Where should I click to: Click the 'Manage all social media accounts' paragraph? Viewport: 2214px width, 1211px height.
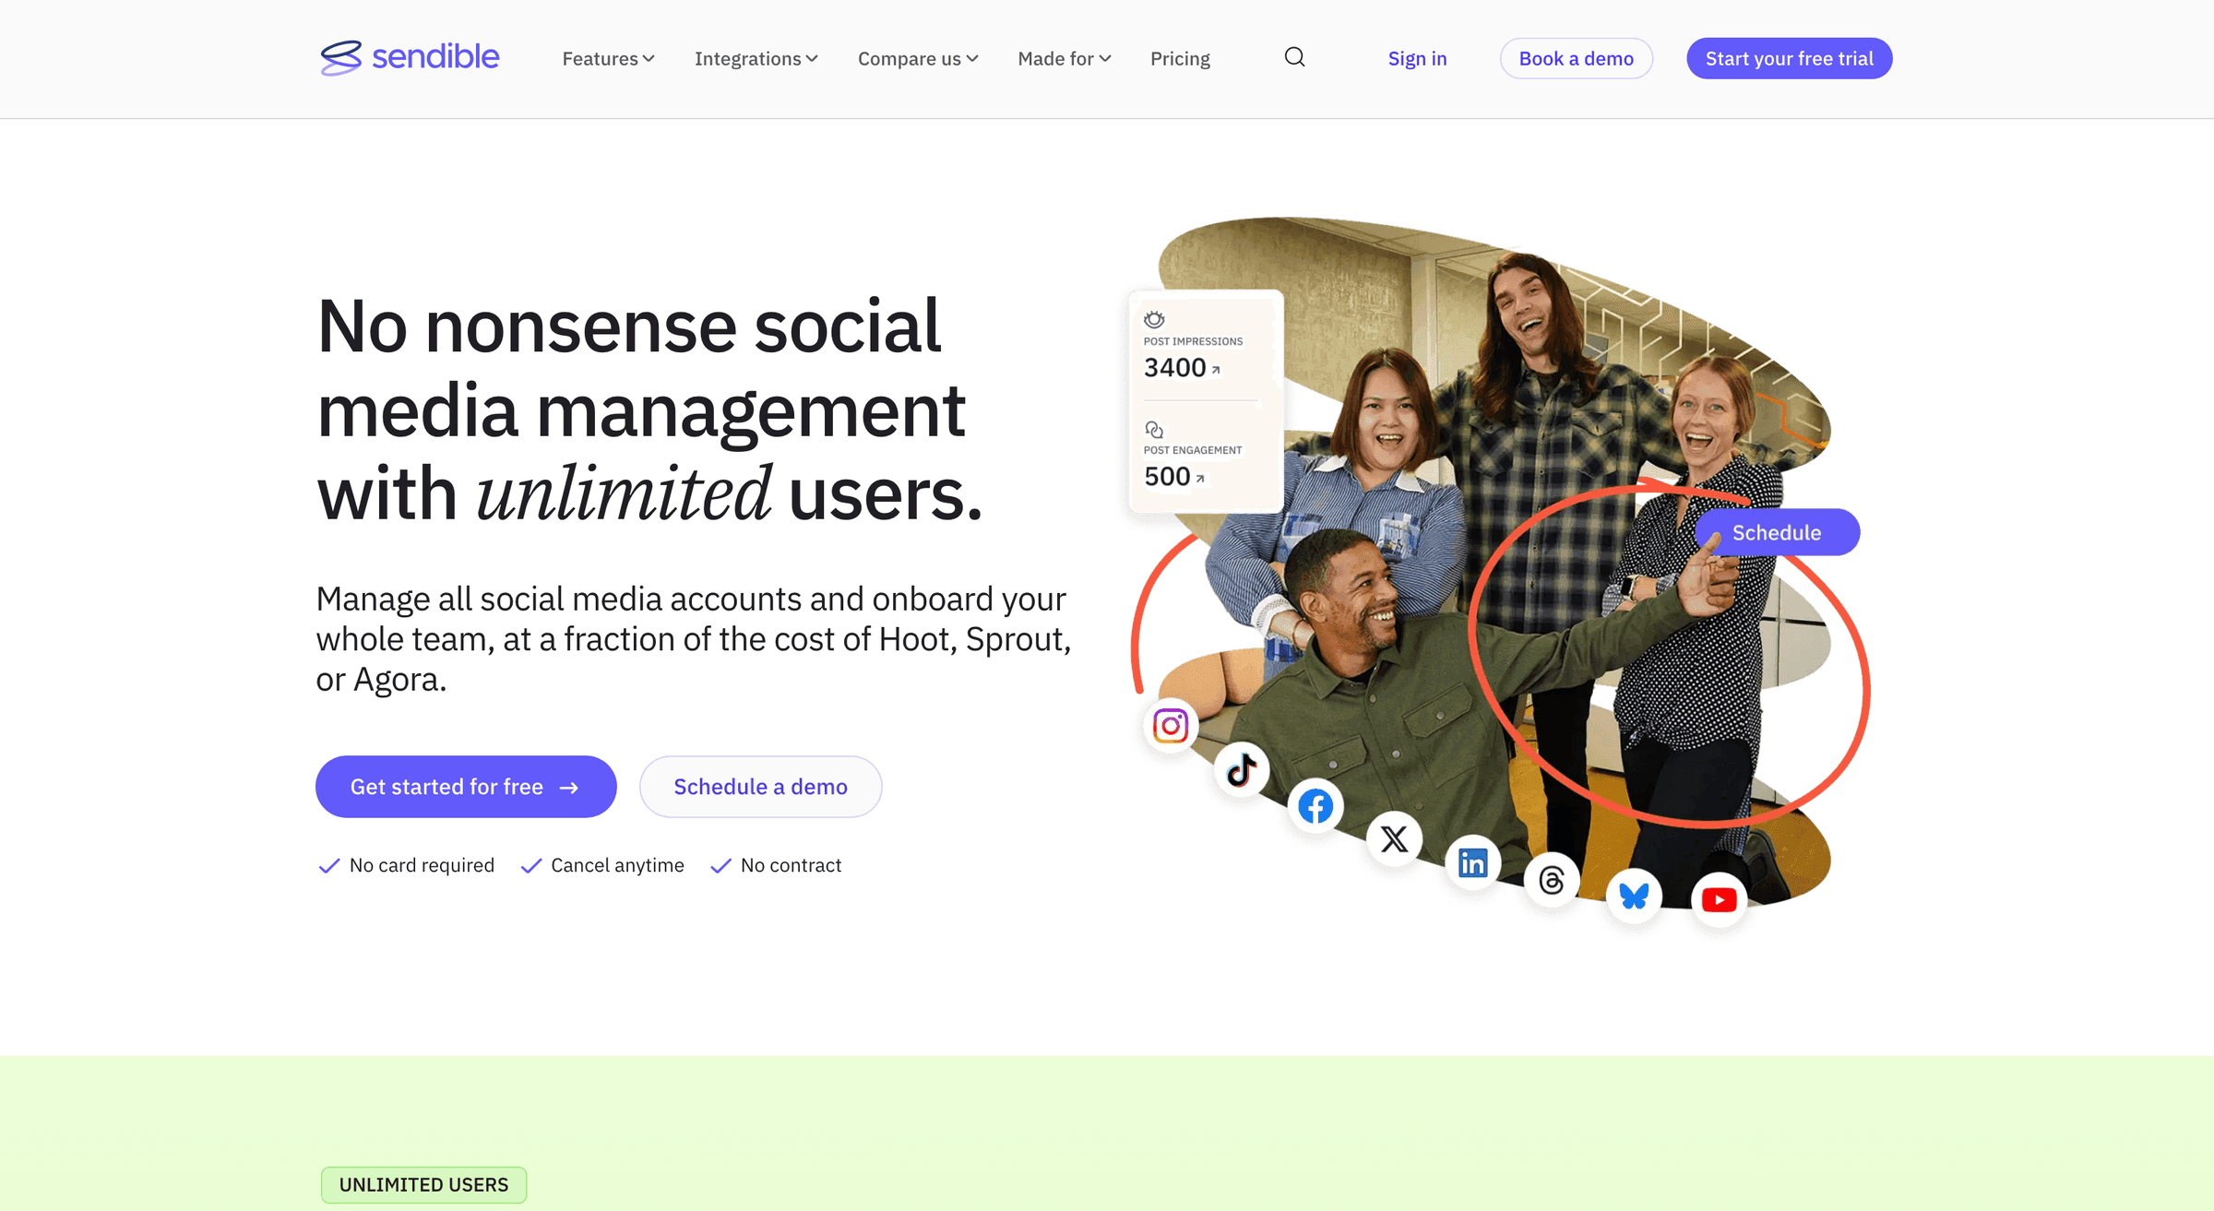coord(694,639)
